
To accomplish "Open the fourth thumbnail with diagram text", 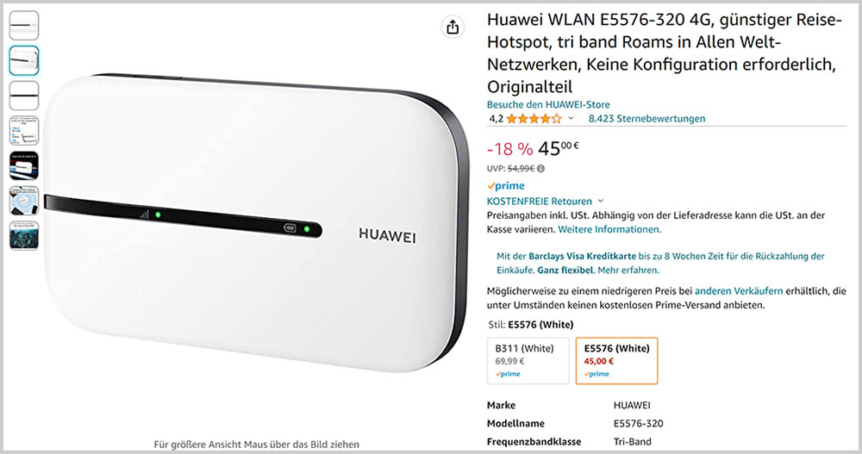I will (x=24, y=131).
